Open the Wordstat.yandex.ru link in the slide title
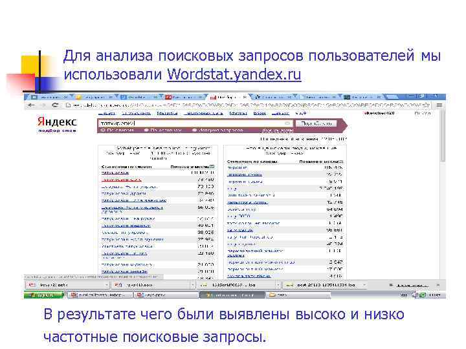 (x=234, y=74)
